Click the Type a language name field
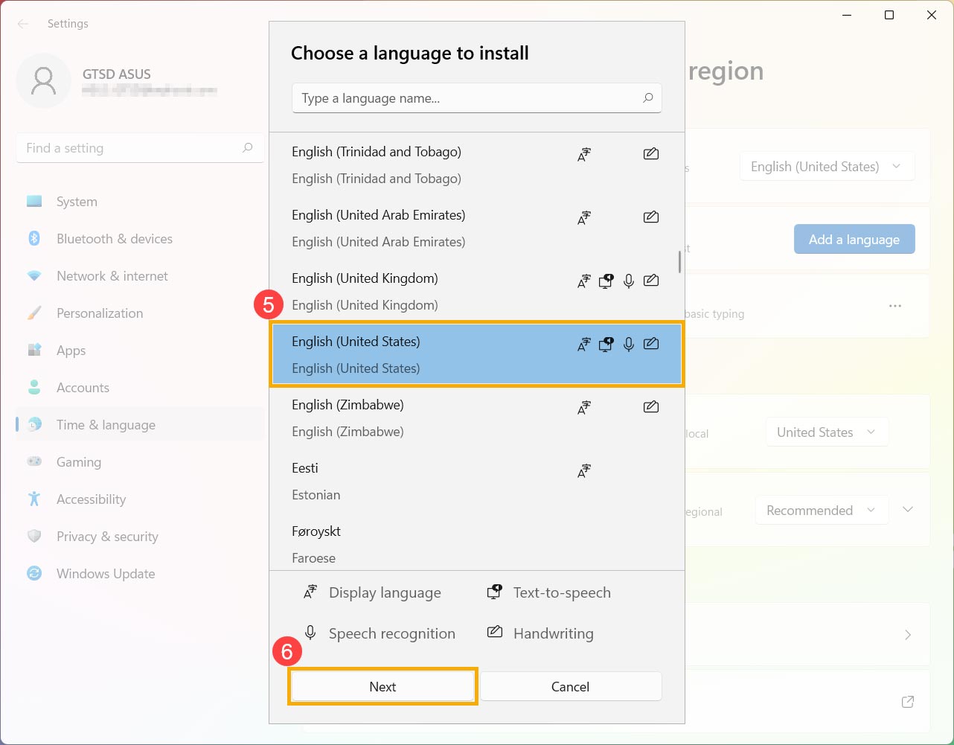This screenshot has width=954, height=745. click(476, 98)
